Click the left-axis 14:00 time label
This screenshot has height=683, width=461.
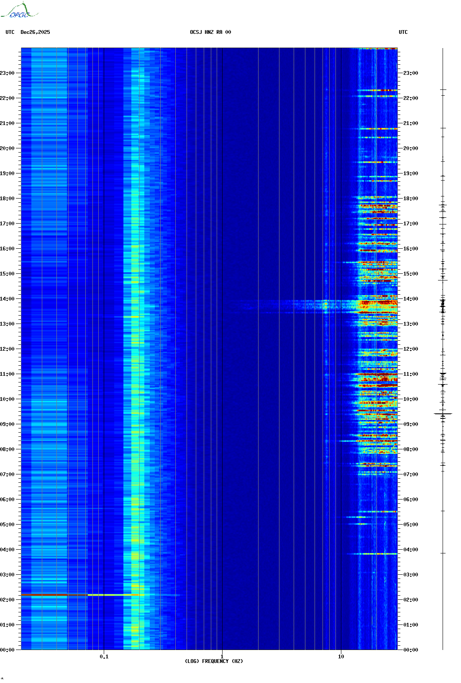tap(7, 299)
